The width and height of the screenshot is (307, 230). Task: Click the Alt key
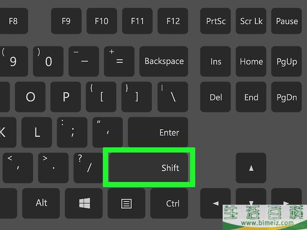tap(41, 203)
